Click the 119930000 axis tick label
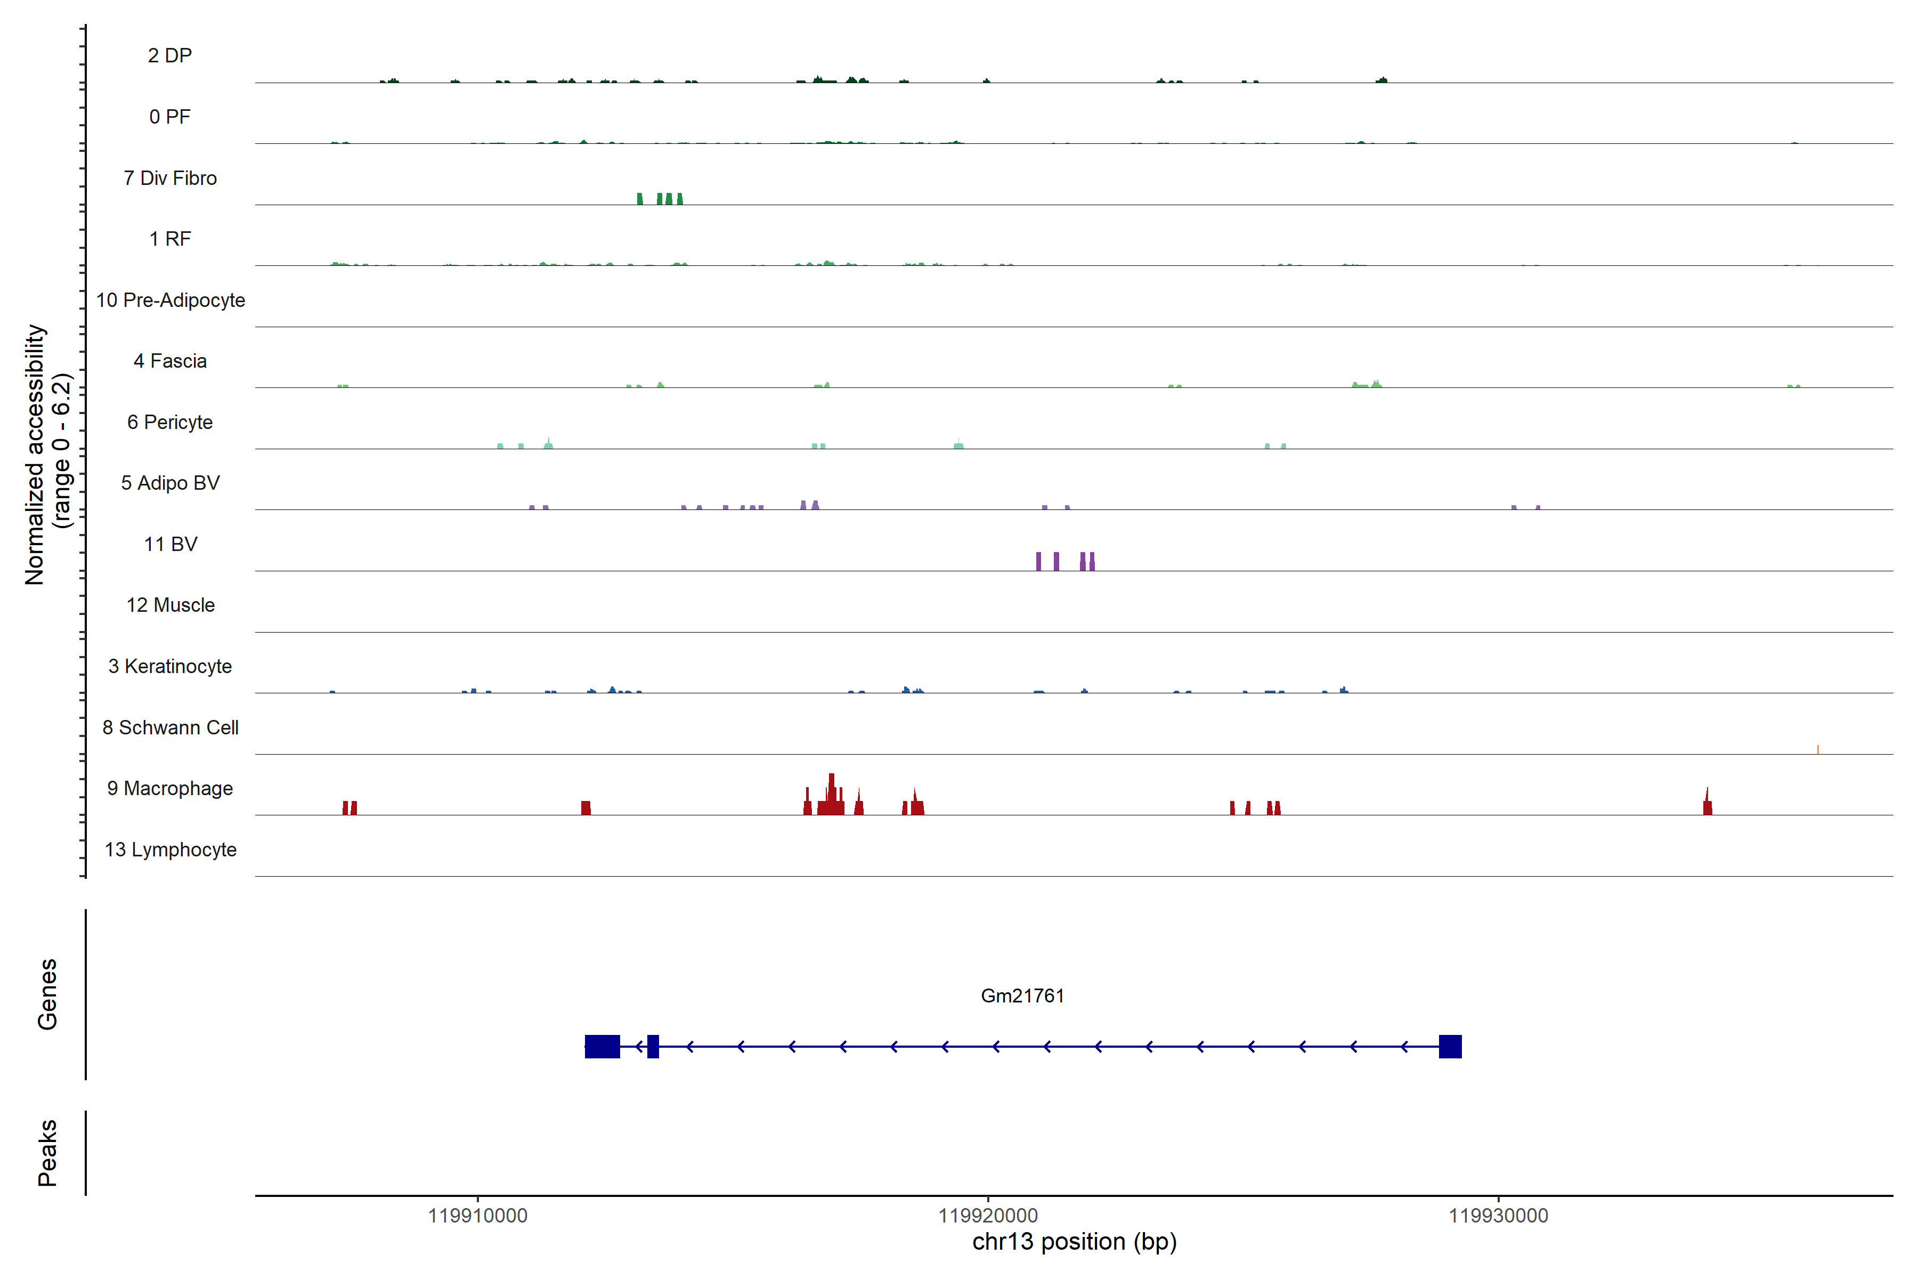The width and height of the screenshot is (1918, 1279). [1498, 1216]
